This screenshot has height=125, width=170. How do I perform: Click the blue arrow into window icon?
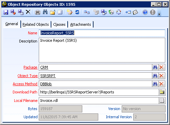128,12
